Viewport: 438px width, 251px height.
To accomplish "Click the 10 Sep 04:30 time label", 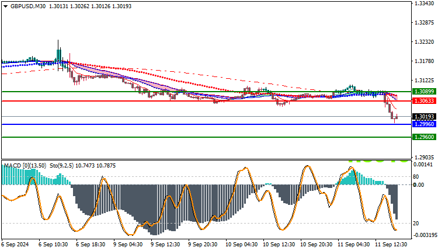I will click(242, 245).
